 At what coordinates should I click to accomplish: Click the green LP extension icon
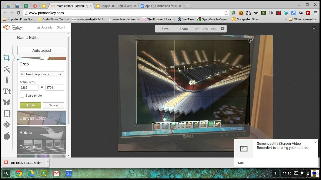point(263,13)
